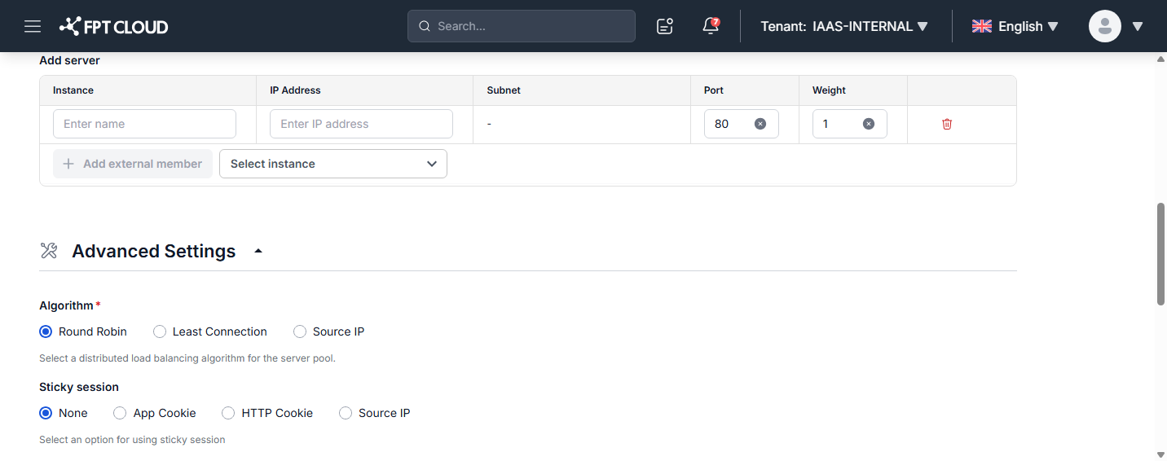The image size is (1167, 461).
Task: Click the Advanced Settings wrench icon
Action: (49, 251)
